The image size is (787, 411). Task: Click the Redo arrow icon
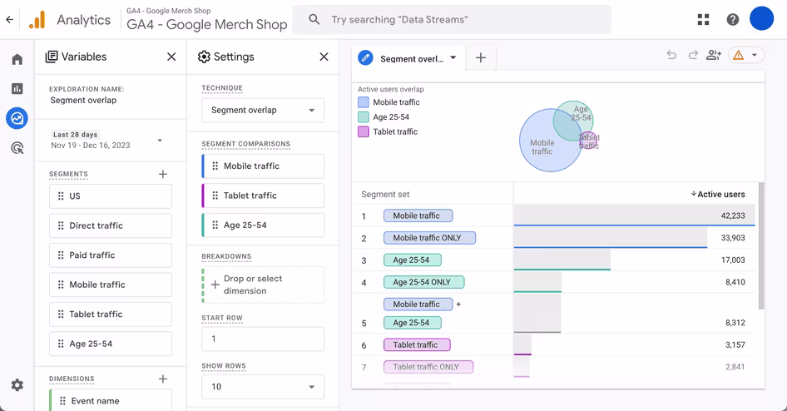pyautogui.click(x=693, y=55)
